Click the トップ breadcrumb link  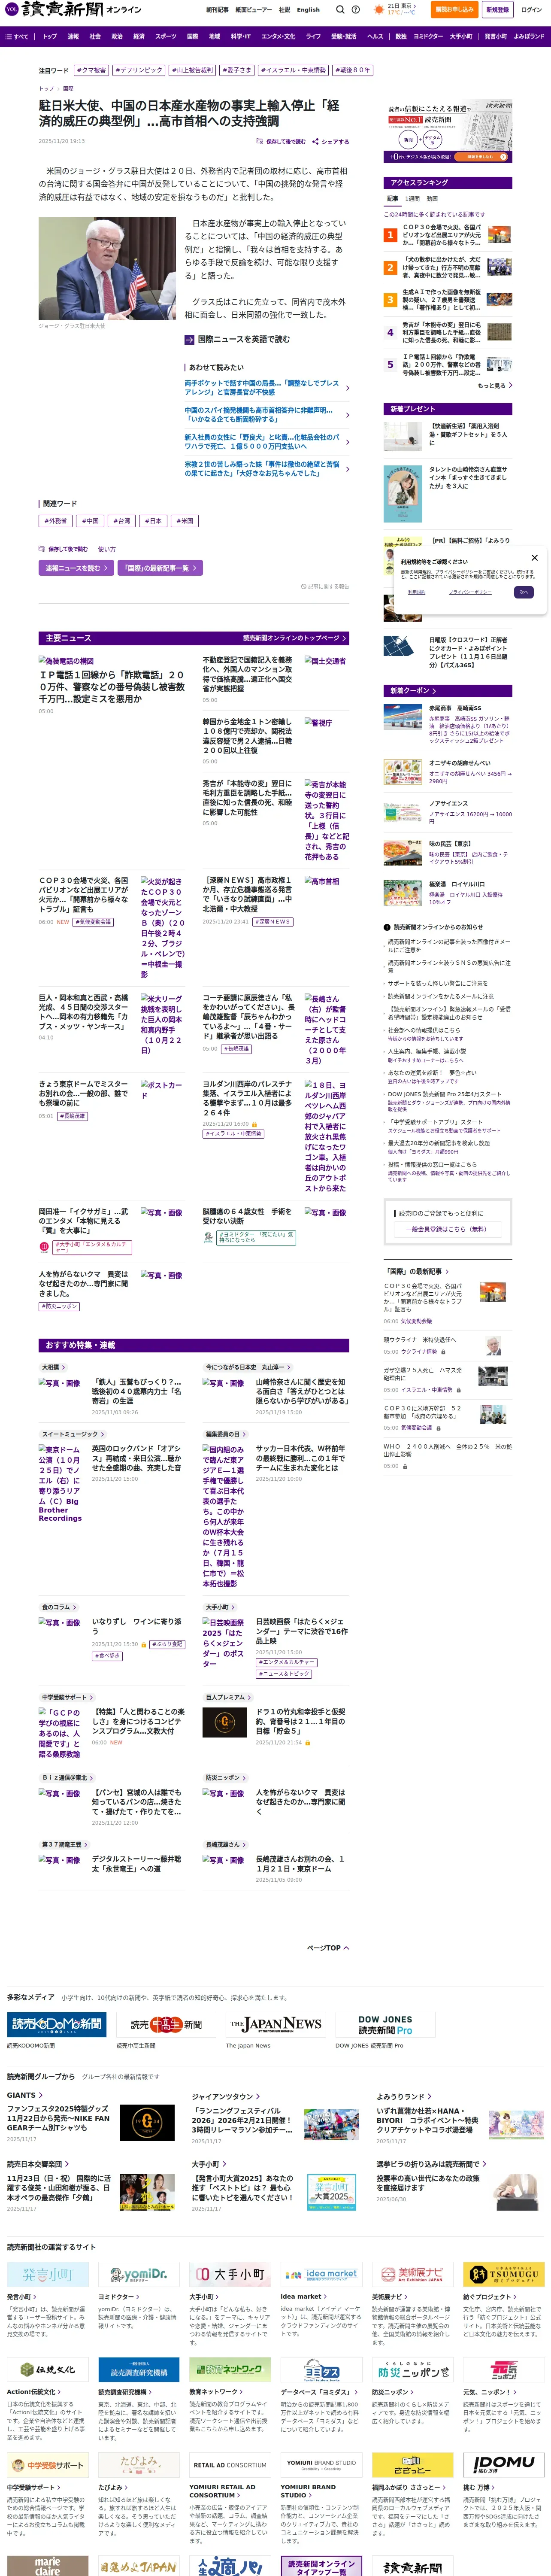[x=46, y=88]
